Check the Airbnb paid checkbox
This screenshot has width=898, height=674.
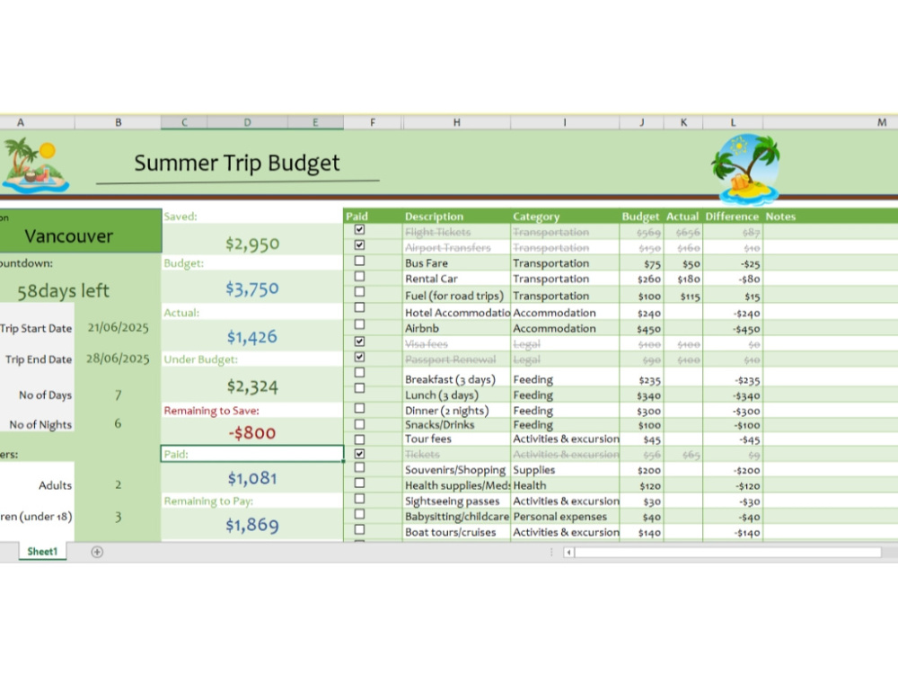pos(360,324)
